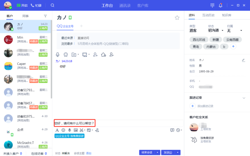Open the apps grid icon
The image size is (250, 156).
(x=212, y=5)
